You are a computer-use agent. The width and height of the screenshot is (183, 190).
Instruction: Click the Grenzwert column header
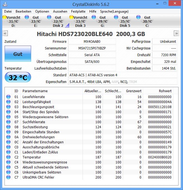133,91
